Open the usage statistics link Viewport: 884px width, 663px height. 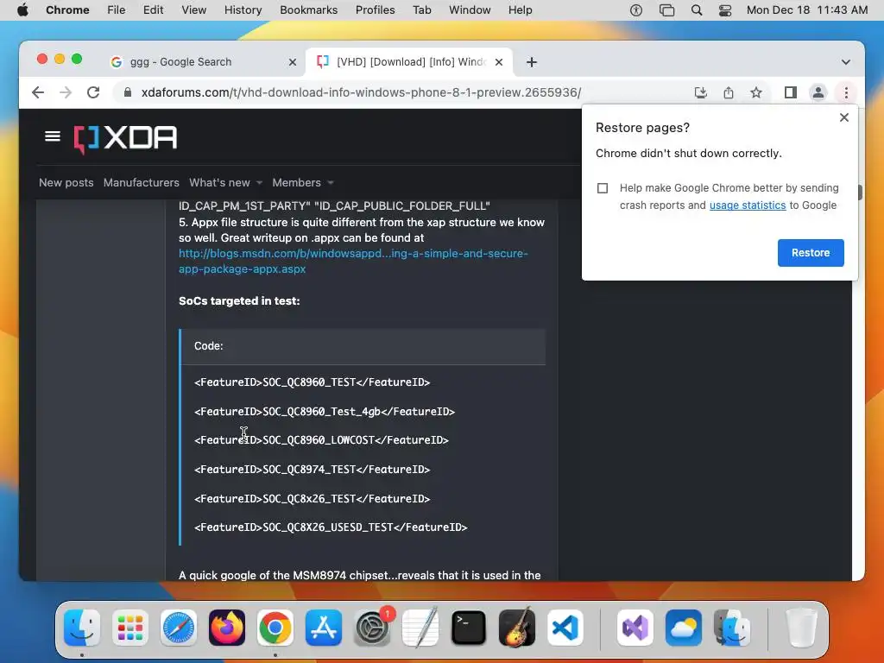click(747, 205)
